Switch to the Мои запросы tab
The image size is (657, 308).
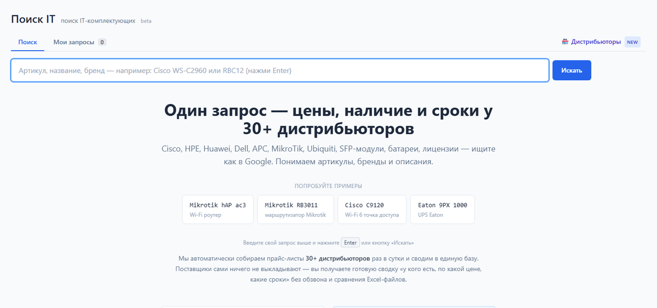click(x=80, y=42)
